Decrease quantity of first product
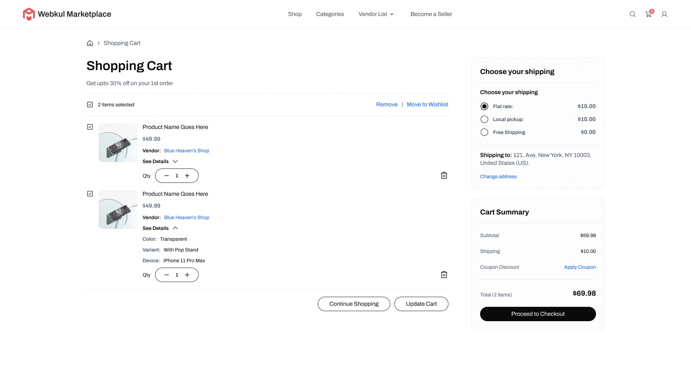The height and width of the screenshot is (388, 691). coord(167,176)
